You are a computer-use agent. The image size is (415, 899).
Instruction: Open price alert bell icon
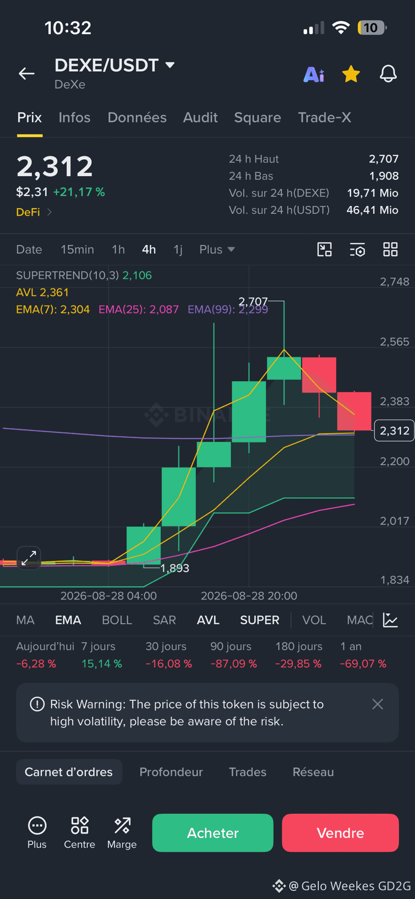388,74
